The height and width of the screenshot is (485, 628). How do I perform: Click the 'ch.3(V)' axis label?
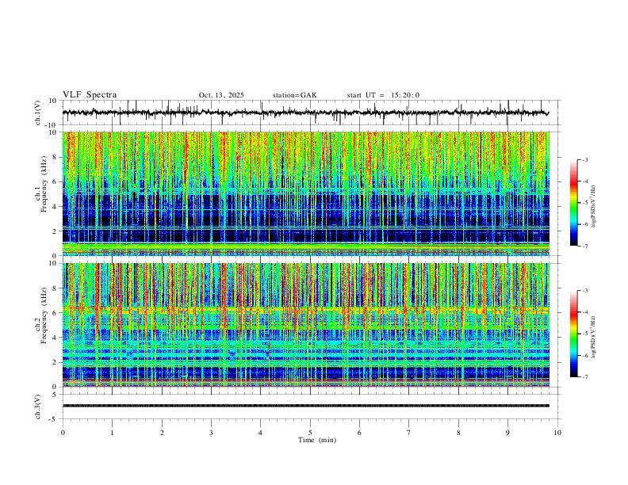[38, 407]
